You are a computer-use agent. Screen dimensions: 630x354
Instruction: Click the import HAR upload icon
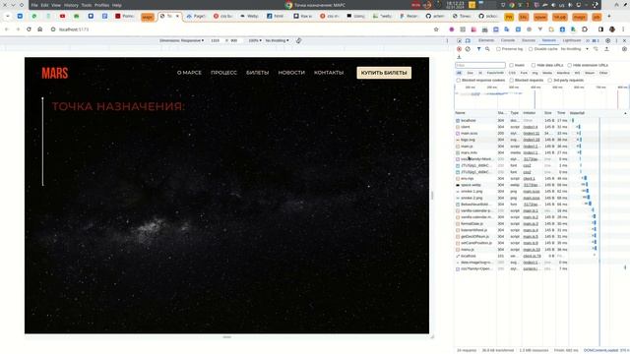pos(606,49)
